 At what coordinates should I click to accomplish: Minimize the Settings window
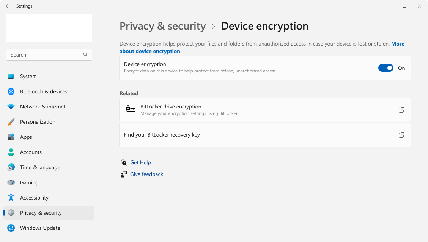[x=389, y=6]
